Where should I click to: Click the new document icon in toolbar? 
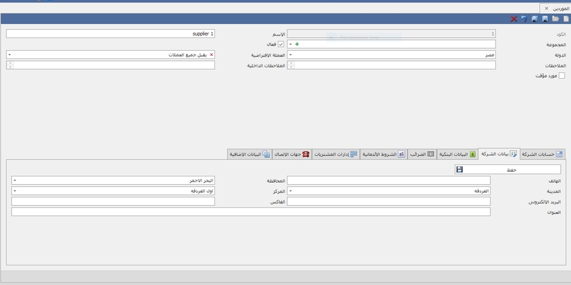[x=566, y=19]
